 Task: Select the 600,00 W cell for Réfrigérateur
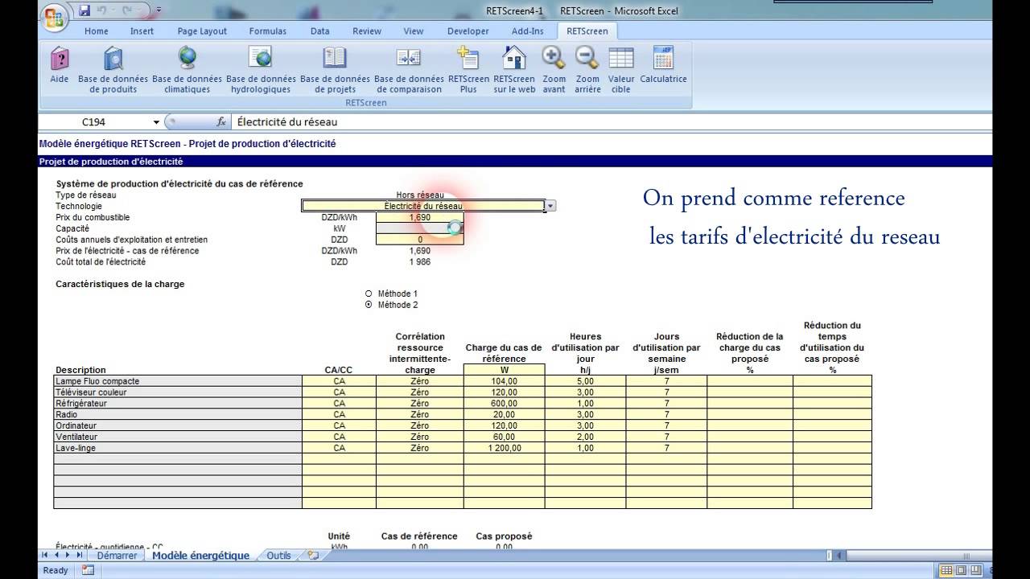[504, 404]
